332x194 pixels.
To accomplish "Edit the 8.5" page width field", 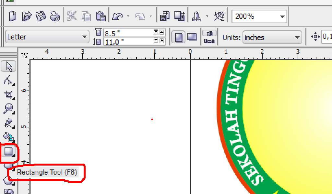I will tap(128, 33).
